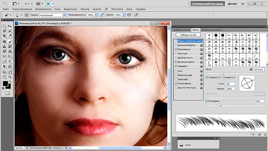Open Редактирование menu

(x=22, y=9)
